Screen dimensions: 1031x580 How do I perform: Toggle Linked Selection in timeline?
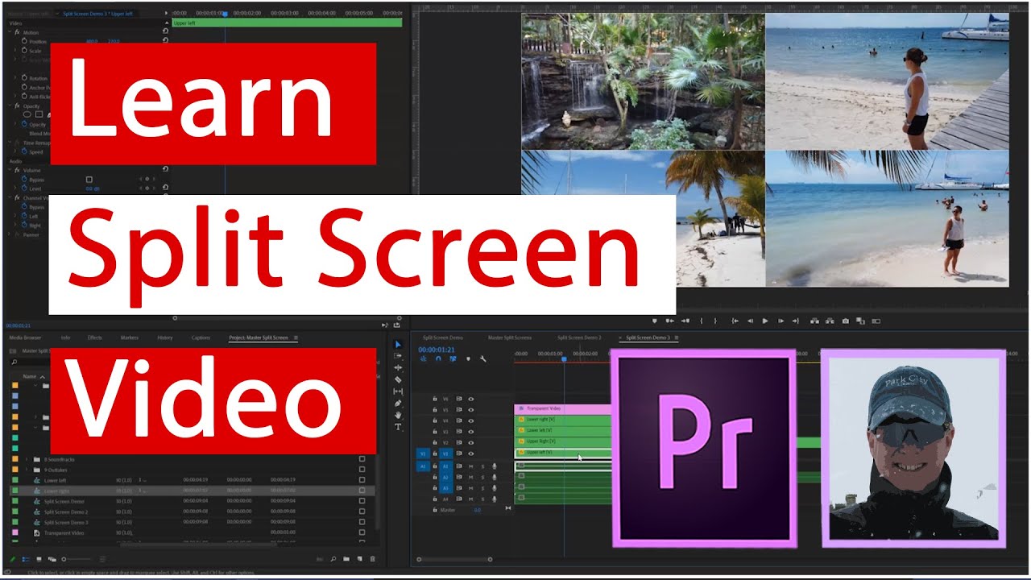[453, 358]
